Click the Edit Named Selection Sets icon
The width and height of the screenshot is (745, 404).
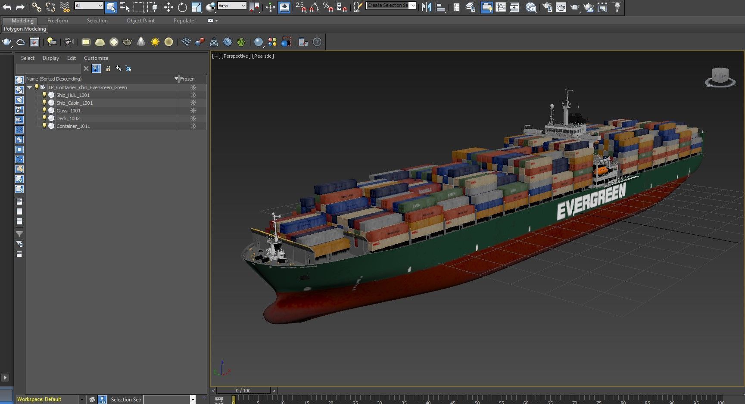tap(358, 7)
